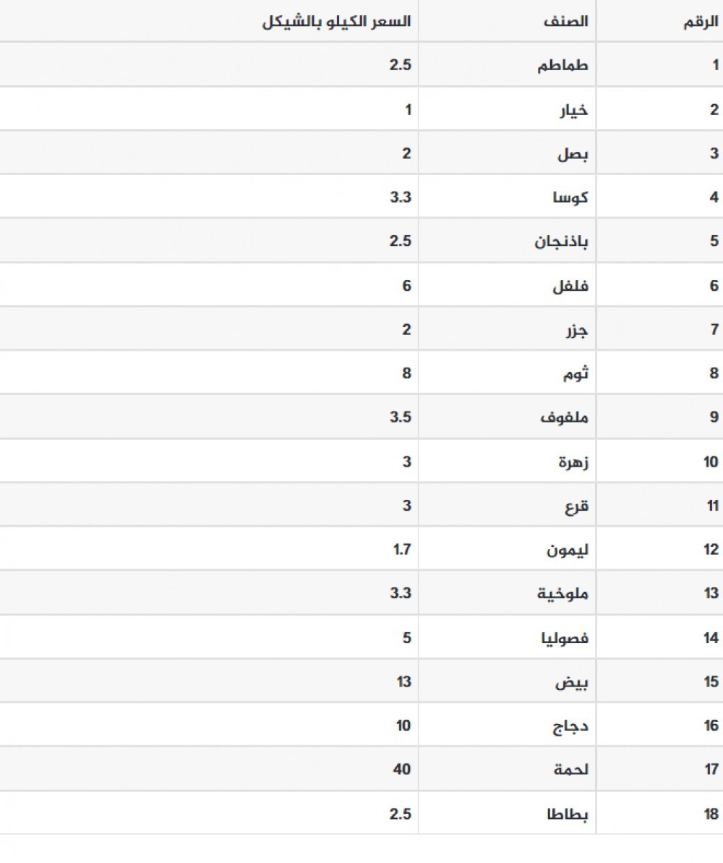Click the price 13 for بيض

click(403, 681)
